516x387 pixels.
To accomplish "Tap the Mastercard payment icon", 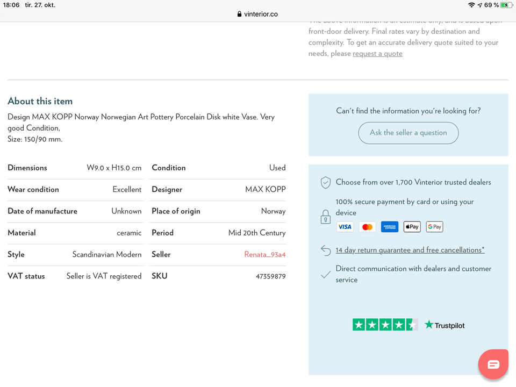I will (x=367, y=227).
